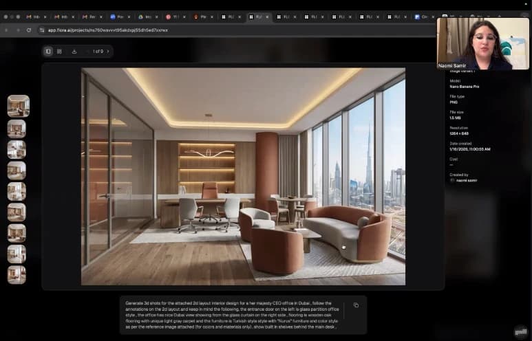The height and width of the screenshot is (341, 532).
Task: Click the round widget at bottom right
Action: 520,331
